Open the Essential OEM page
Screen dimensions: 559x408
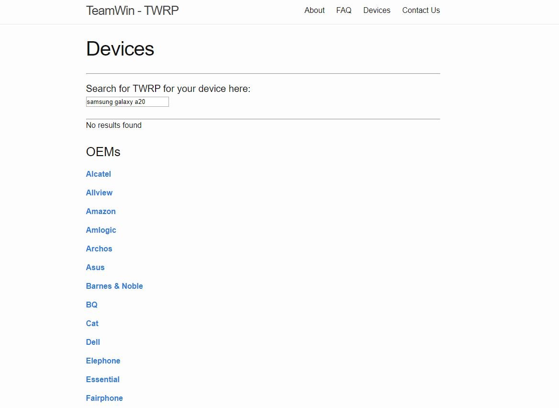[103, 379]
